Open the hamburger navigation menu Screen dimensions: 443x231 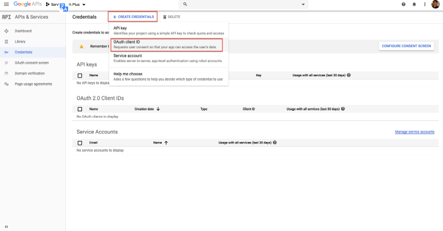(6, 4)
